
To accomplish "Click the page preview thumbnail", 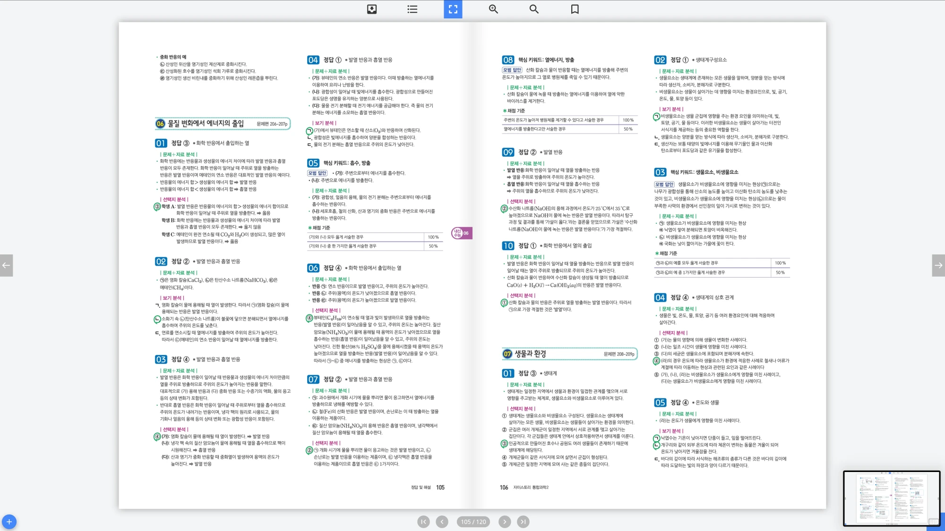I will [x=891, y=498].
